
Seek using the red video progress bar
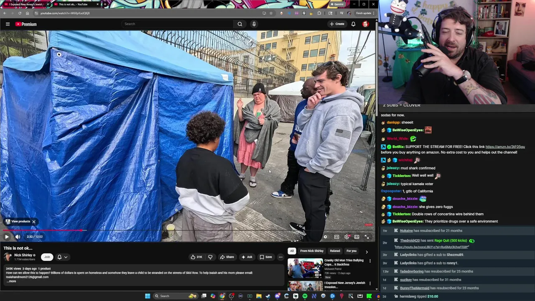(188, 230)
